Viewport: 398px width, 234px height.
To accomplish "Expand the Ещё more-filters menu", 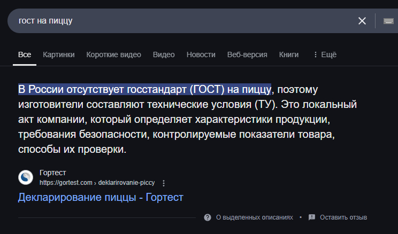I will pyautogui.click(x=325, y=54).
